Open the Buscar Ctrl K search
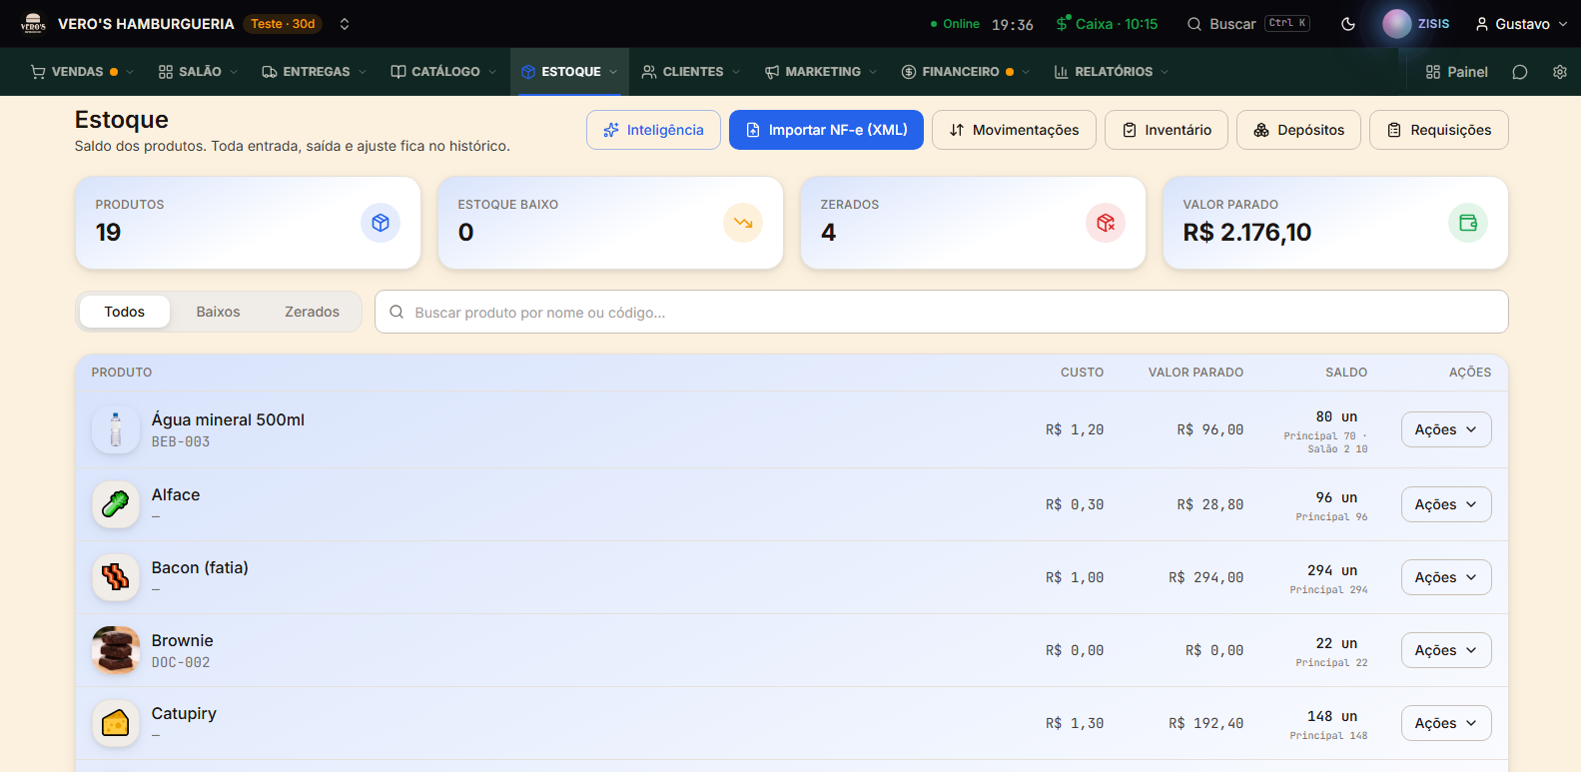 (x=1248, y=24)
